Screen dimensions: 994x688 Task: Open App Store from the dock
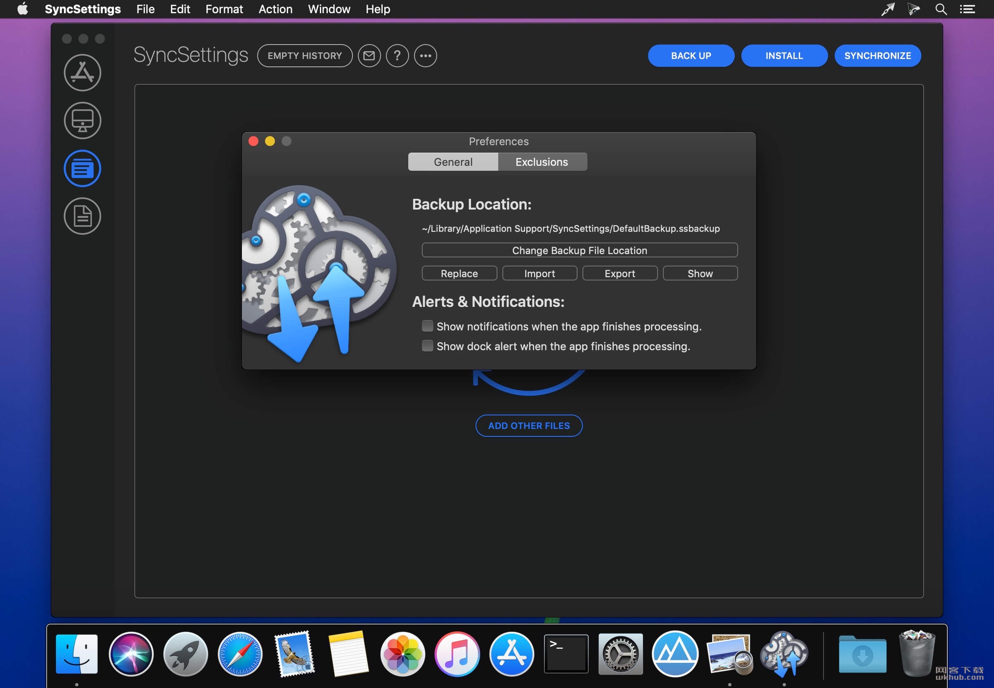(511, 653)
